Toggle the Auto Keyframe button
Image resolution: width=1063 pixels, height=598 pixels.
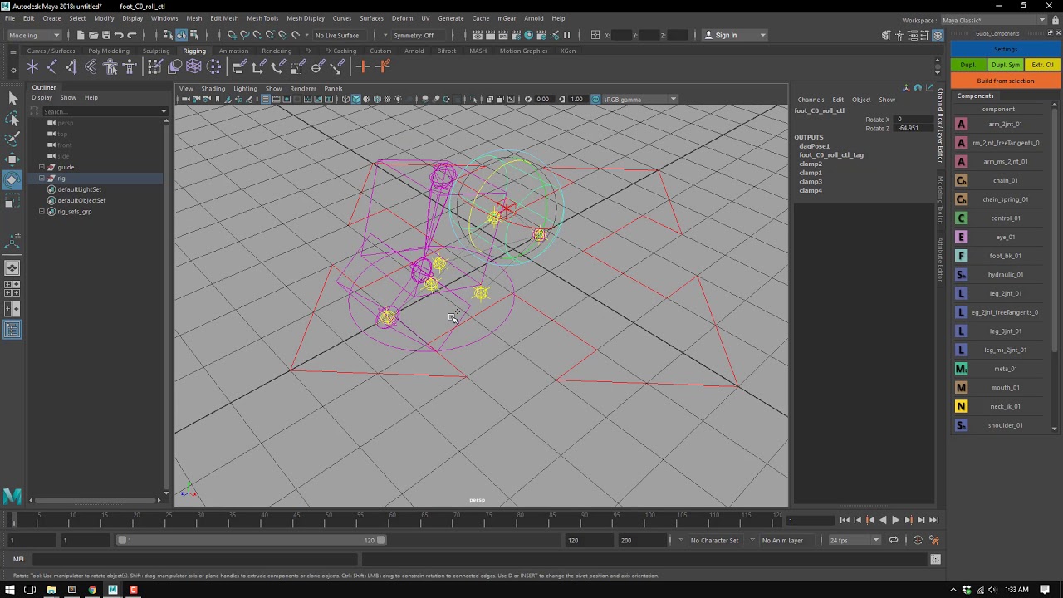[918, 541]
